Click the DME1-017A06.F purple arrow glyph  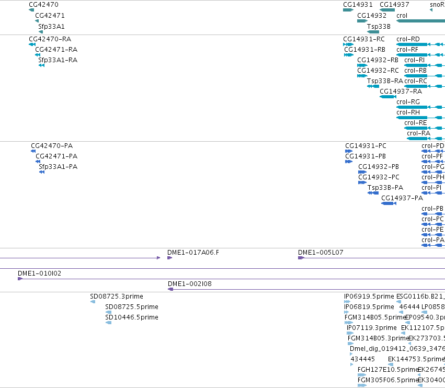pos(170,258)
